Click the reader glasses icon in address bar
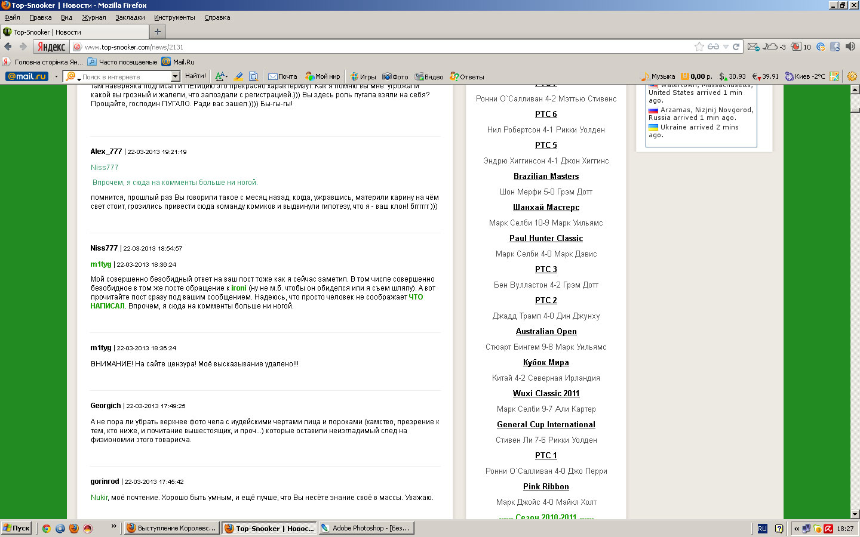The width and height of the screenshot is (860, 537). coord(713,47)
